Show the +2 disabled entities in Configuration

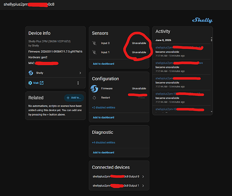click(x=103, y=108)
